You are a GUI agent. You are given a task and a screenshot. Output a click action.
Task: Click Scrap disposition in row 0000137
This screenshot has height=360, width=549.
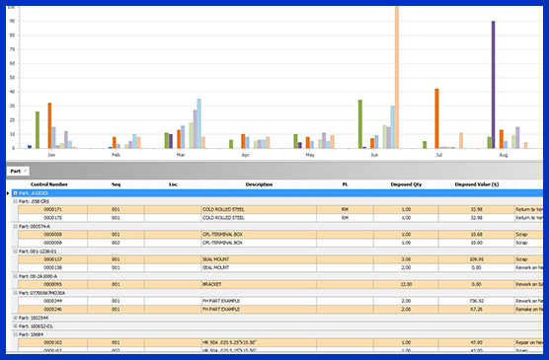(528, 259)
